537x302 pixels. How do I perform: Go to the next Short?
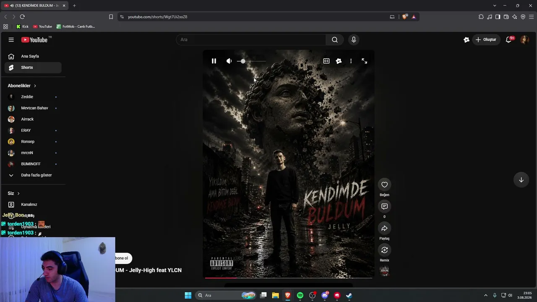tap(521, 180)
